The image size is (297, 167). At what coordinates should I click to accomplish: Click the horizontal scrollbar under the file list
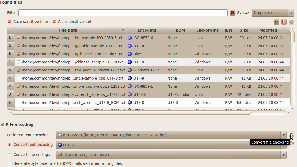(x=131, y=113)
